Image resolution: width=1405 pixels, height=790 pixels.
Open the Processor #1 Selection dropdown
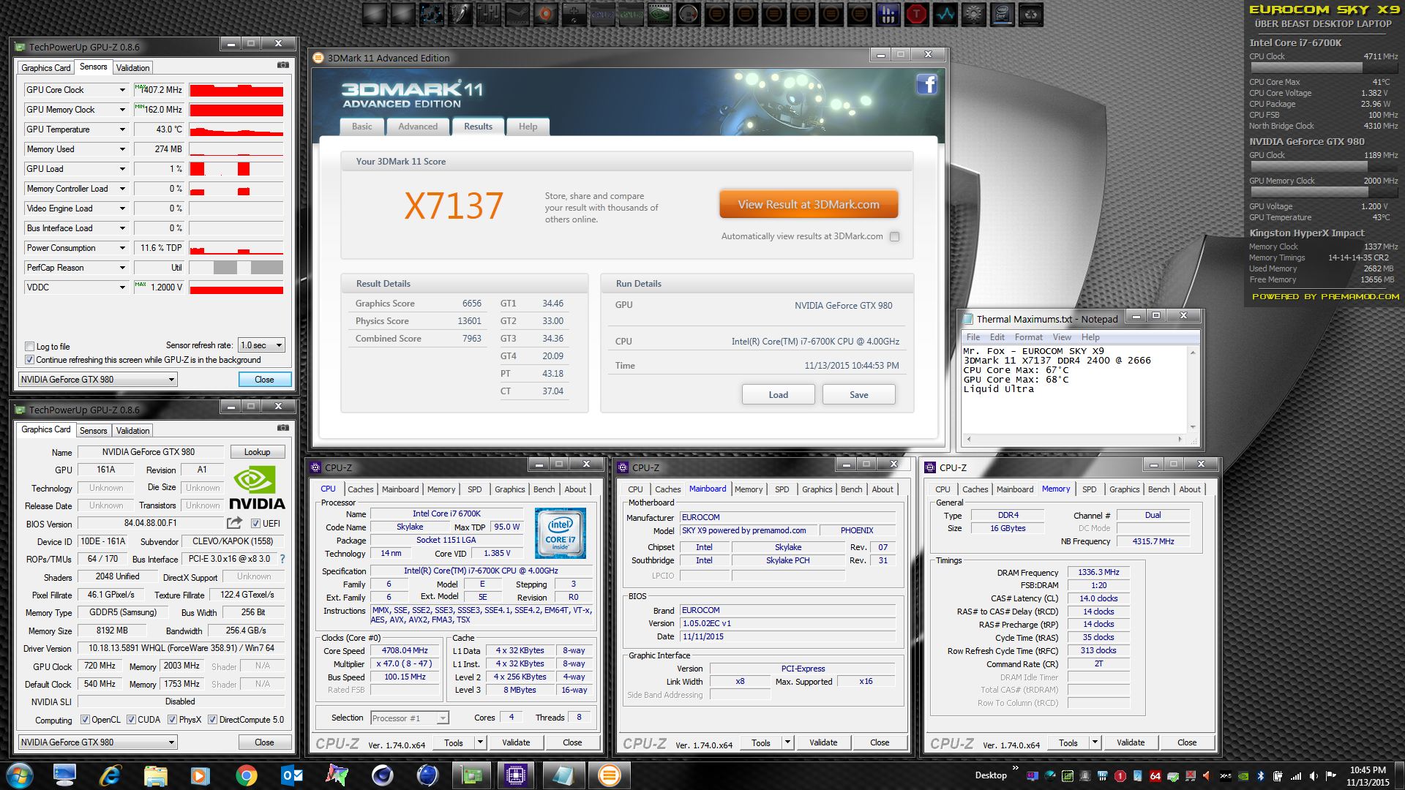pos(409,718)
